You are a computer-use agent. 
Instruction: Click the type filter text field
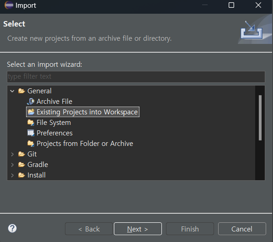point(136,77)
